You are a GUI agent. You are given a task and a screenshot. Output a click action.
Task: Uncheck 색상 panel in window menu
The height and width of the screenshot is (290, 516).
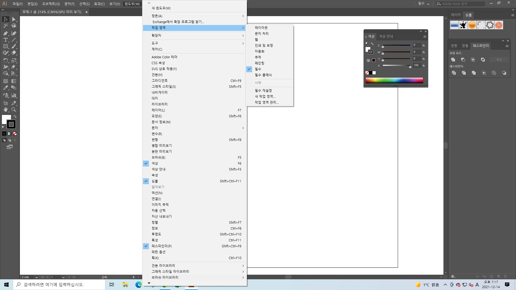pyautogui.click(x=155, y=163)
